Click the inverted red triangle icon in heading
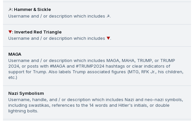 [10, 32]
